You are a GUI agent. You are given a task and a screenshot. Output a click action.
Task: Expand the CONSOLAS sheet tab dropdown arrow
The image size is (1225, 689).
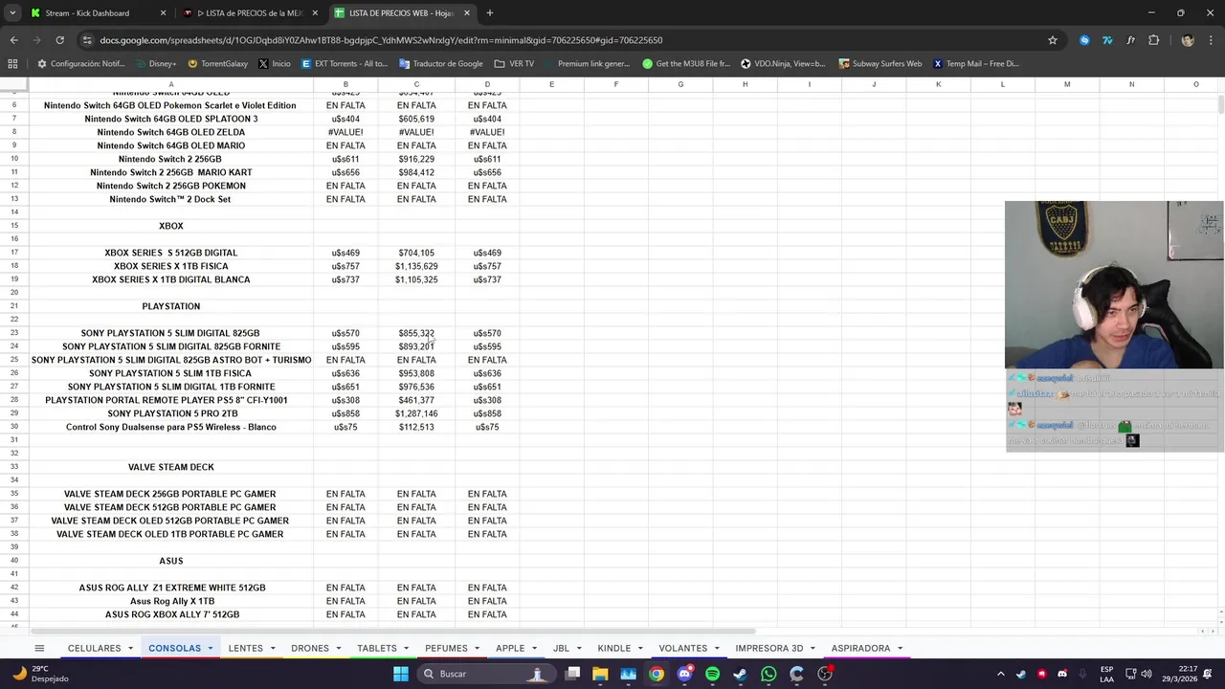pos(210,649)
